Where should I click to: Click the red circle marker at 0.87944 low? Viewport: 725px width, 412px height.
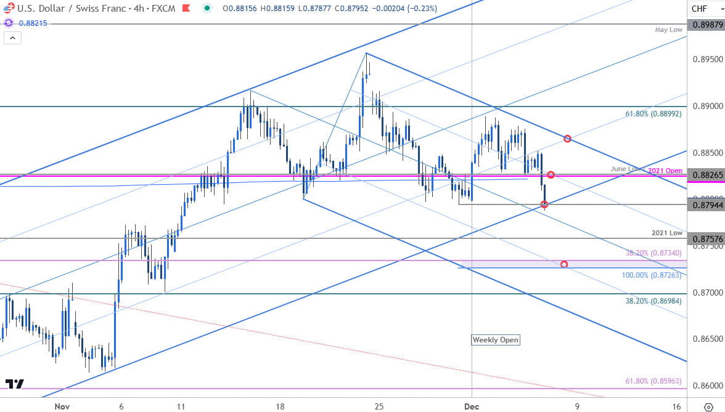[x=544, y=204]
